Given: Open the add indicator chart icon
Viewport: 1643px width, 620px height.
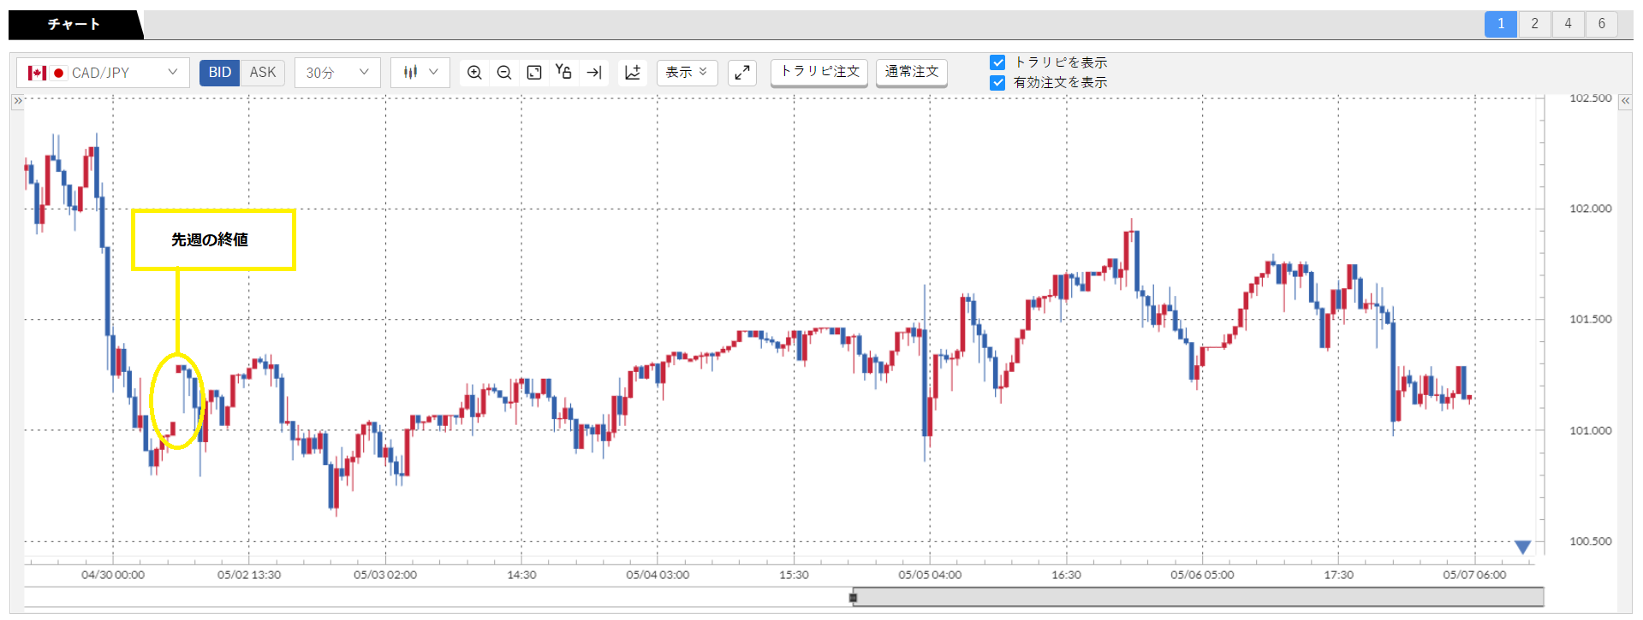Looking at the screenshot, I should (633, 73).
